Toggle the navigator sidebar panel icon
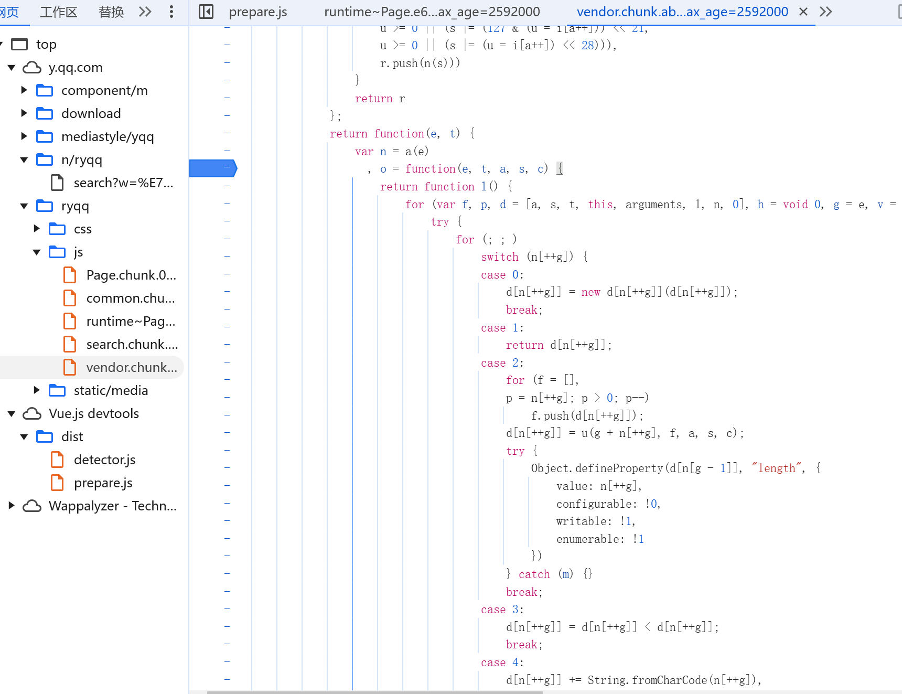Screen dimensions: 902x694 pyautogui.click(x=206, y=12)
